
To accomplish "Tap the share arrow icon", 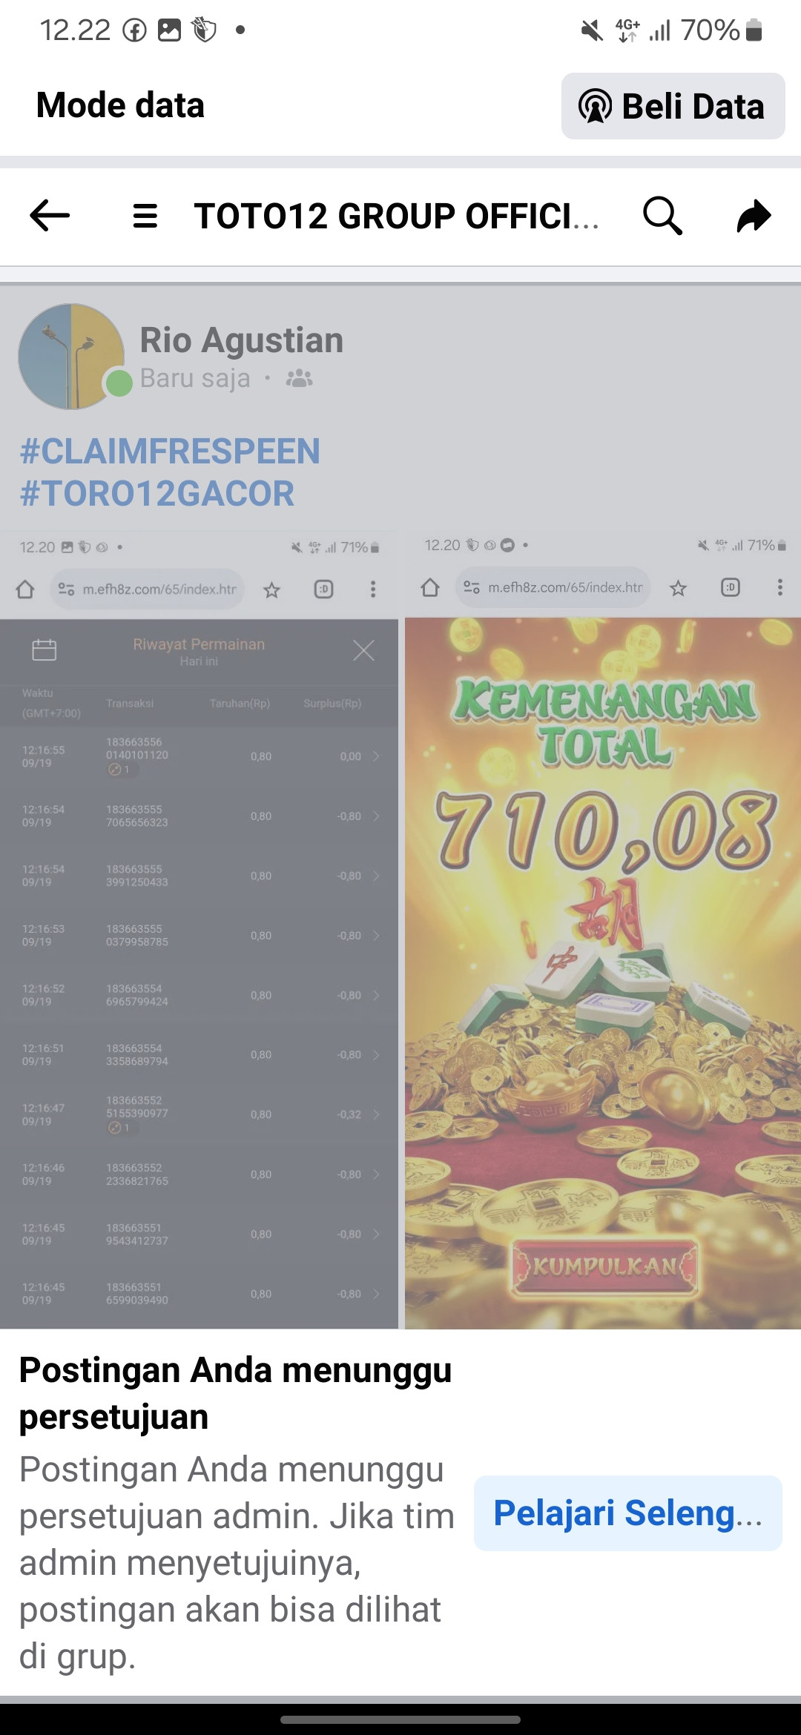I will (754, 217).
